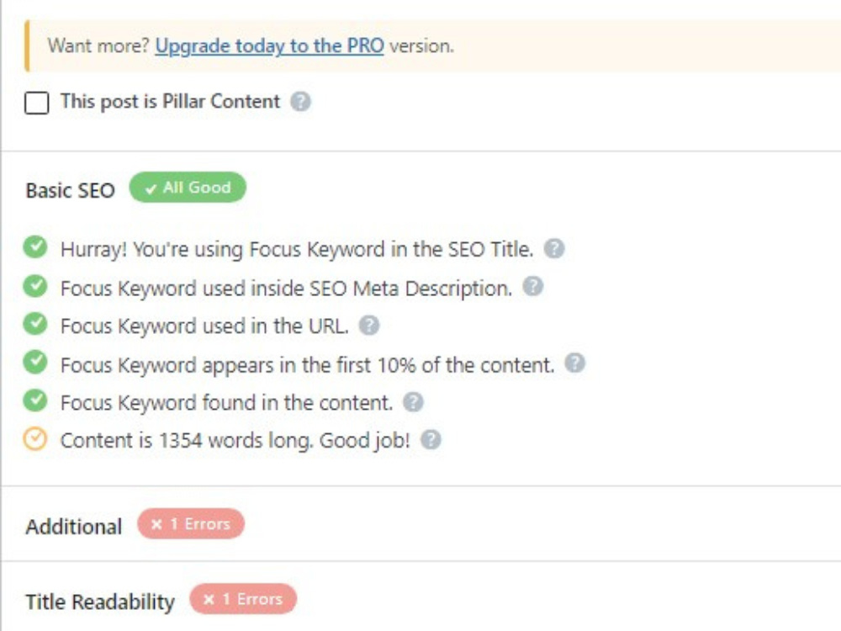The width and height of the screenshot is (841, 631).
Task: Click help icon for SEO Meta Description check
Action: tap(532, 287)
